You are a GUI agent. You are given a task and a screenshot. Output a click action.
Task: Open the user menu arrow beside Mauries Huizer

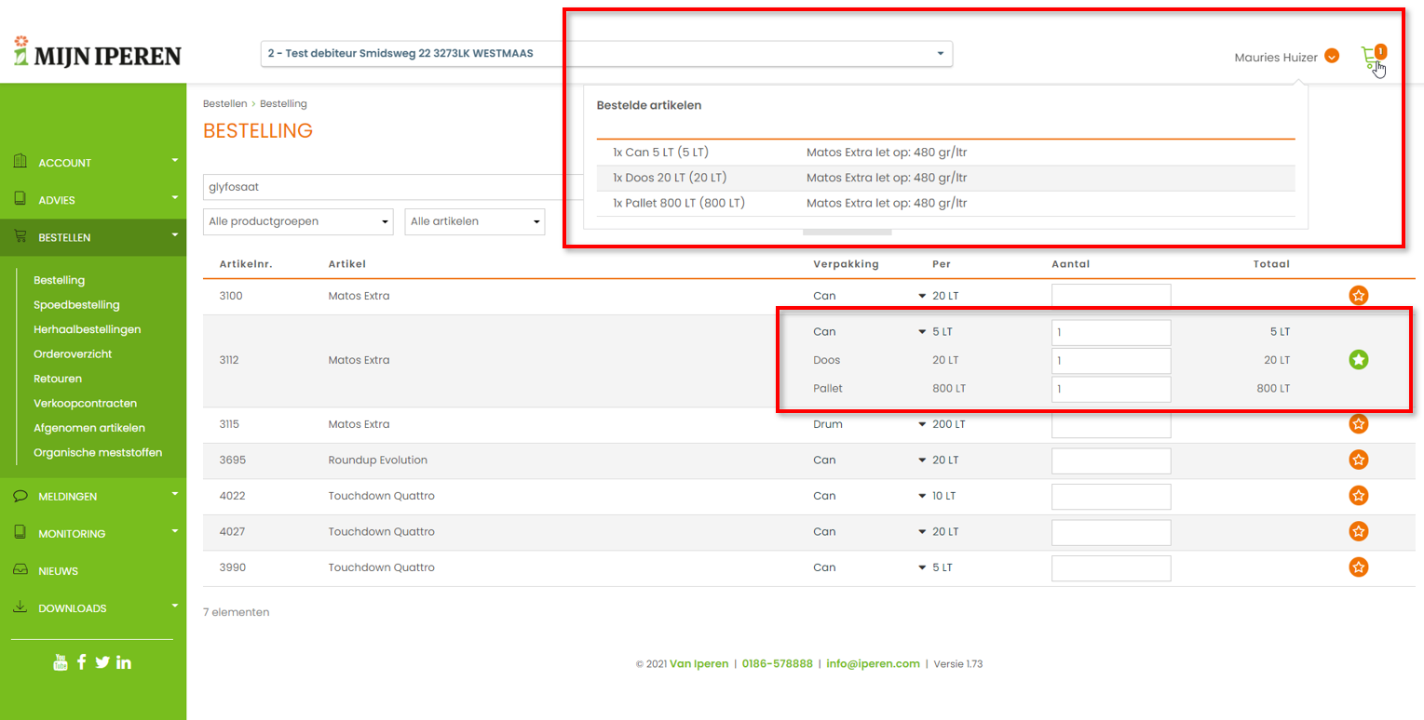click(1332, 57)
